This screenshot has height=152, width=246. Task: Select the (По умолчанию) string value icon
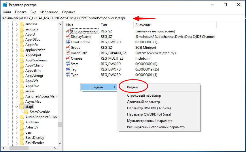[68, 31]
